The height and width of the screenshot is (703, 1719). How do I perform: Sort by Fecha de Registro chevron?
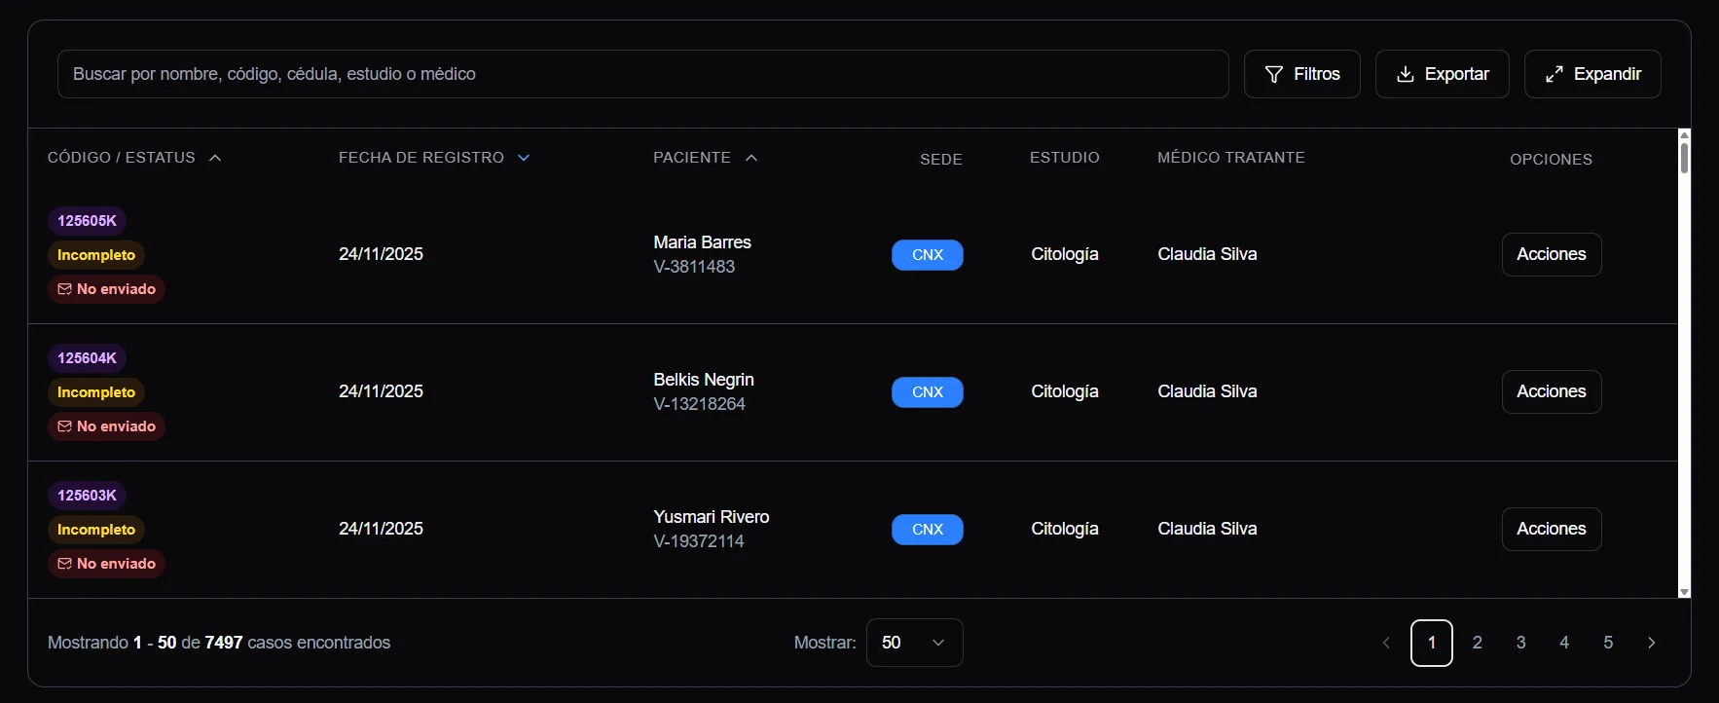point(524,158)
